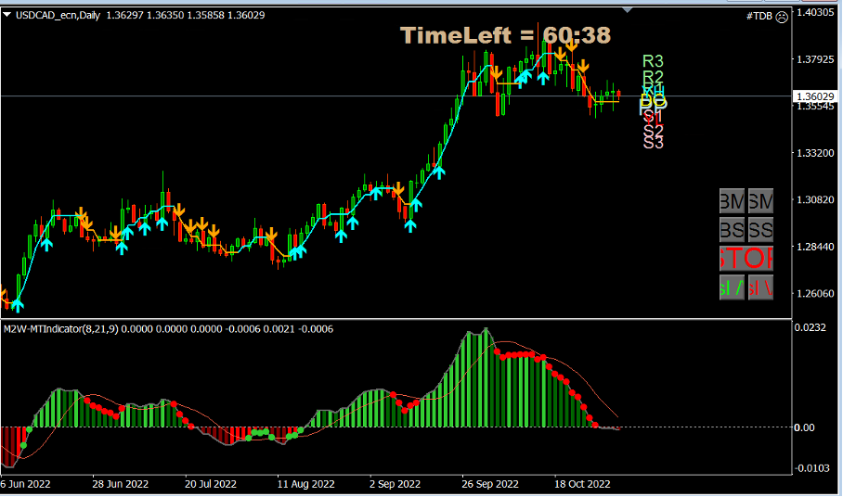Click the 1.30820 price axis value

[815, 199]
